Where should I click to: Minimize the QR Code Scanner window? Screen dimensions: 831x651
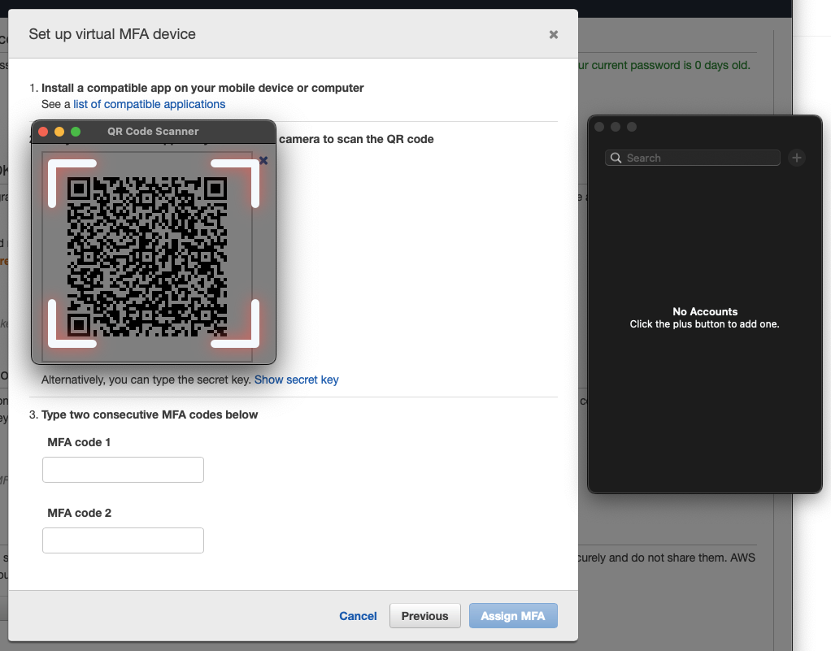59,132
